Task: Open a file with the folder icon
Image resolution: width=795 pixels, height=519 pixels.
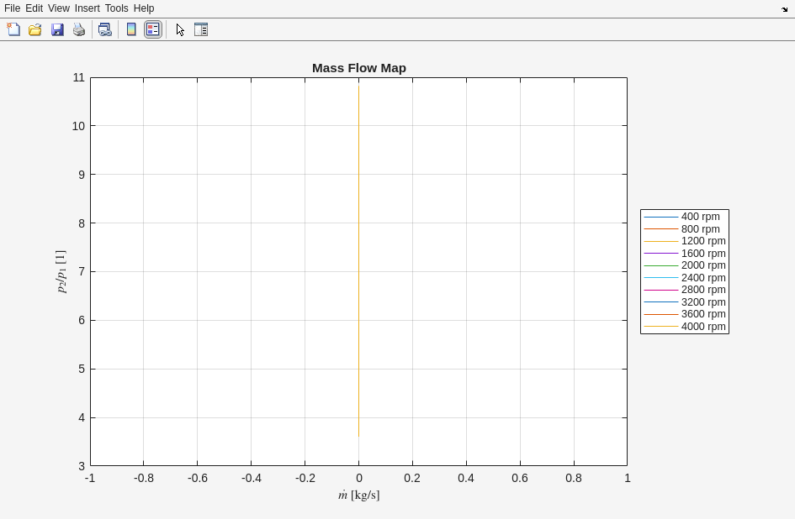Action: [35, 29]
